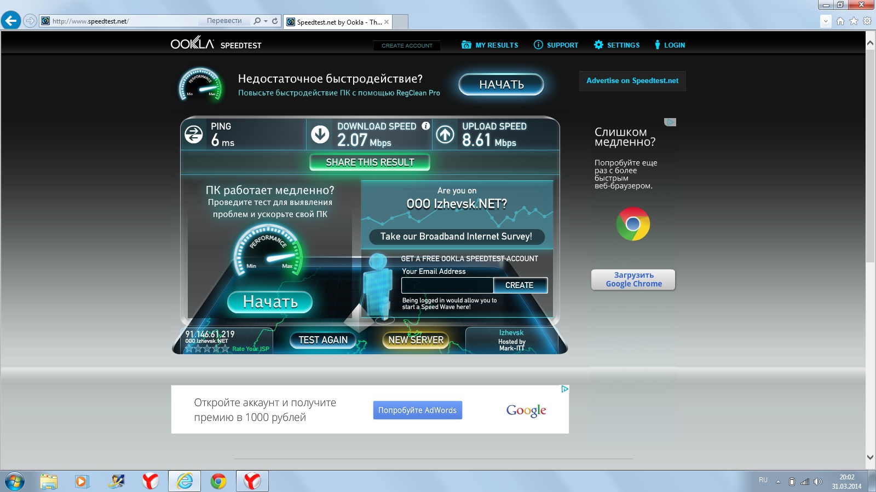Click the network signal tray icon
The image size is (876, 492).
(x=805, y=482)
